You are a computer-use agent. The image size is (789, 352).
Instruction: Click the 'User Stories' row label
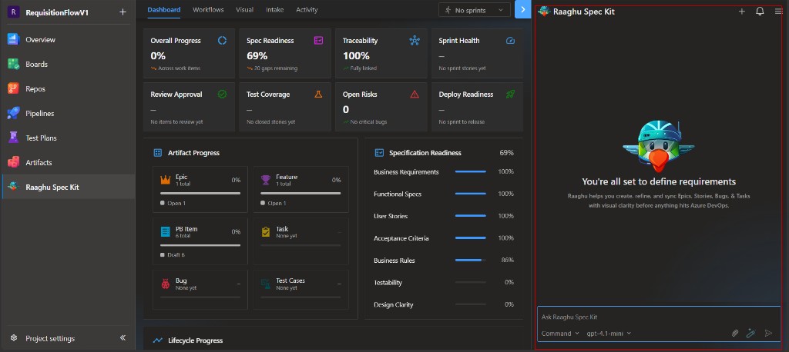(391, 216)
